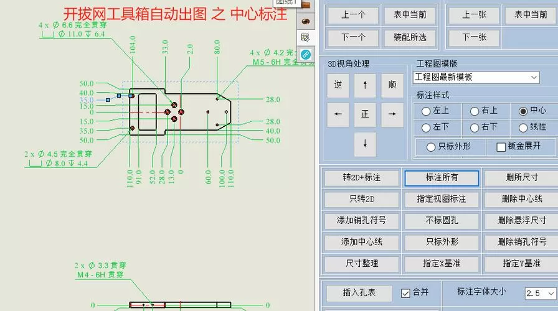Viewport: 558px width, 311px height.
Task: Select the 中心 radio button
Action: pyautogui.click(x=523, y=111)
